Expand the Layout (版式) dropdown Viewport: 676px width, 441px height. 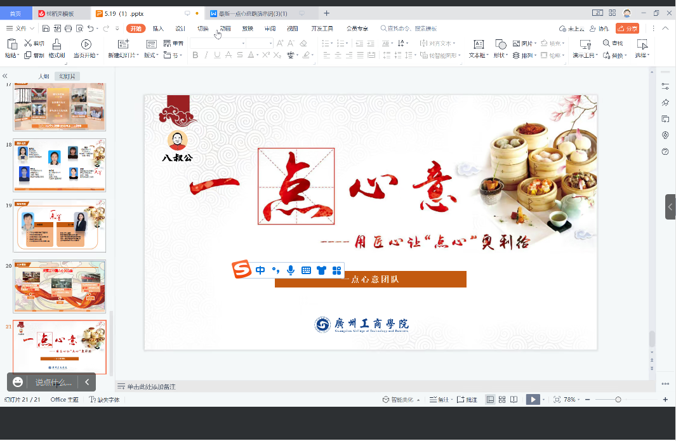point(151,55)
